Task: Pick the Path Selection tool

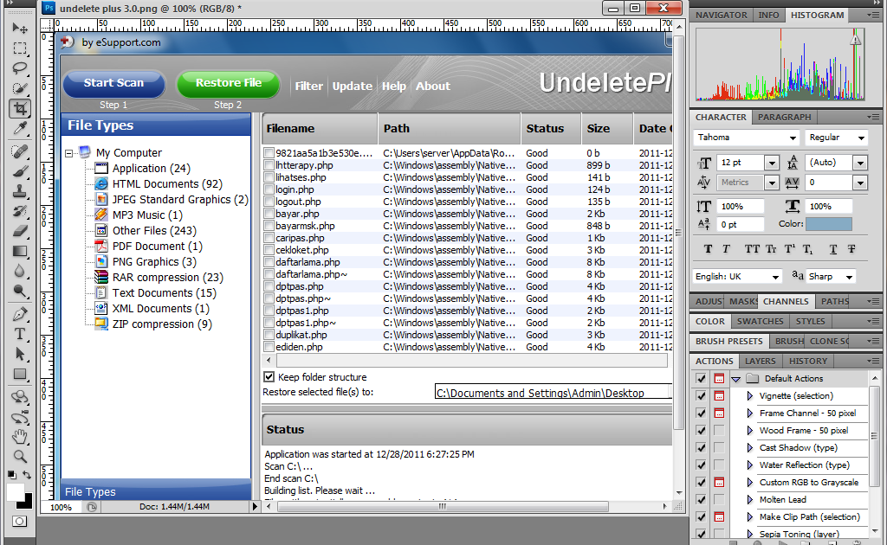Action: click(20, 354)
